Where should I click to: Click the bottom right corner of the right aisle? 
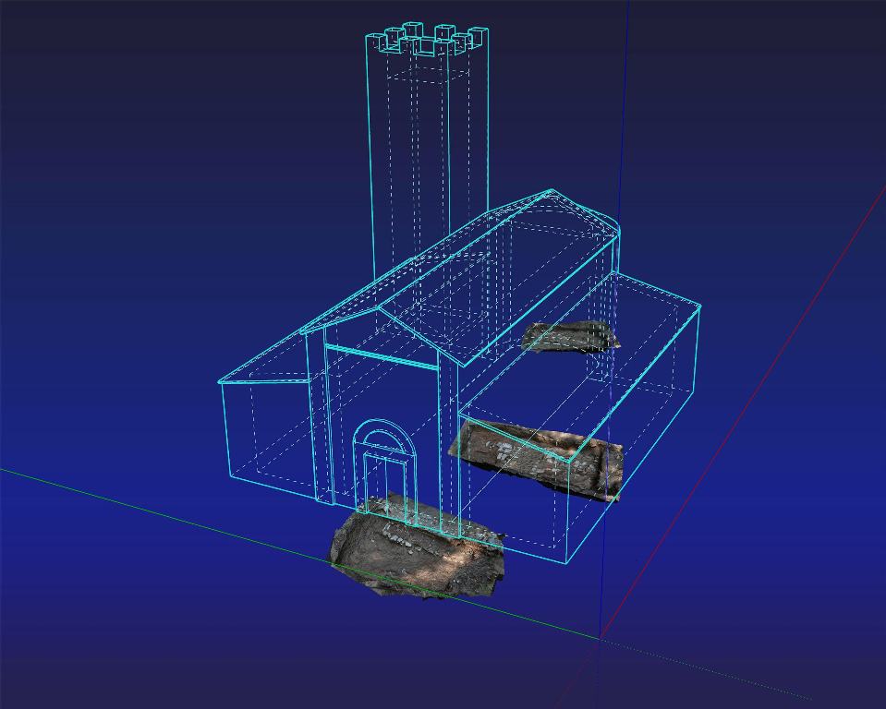click(x=566, y=560)
